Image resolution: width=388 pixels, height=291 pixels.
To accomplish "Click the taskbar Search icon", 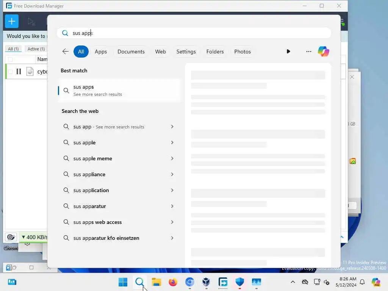I will coord(139,282).
